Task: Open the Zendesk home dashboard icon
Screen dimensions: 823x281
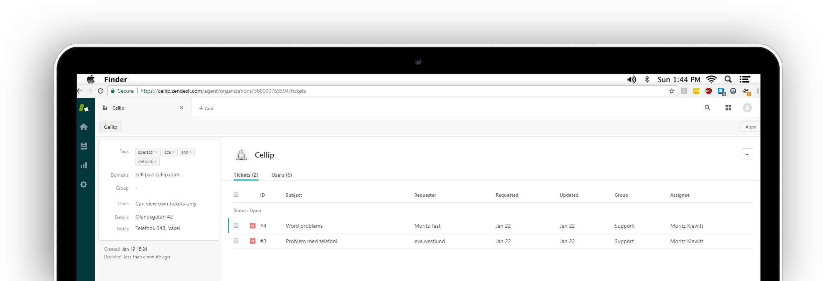Action: [x=84, y=127]
